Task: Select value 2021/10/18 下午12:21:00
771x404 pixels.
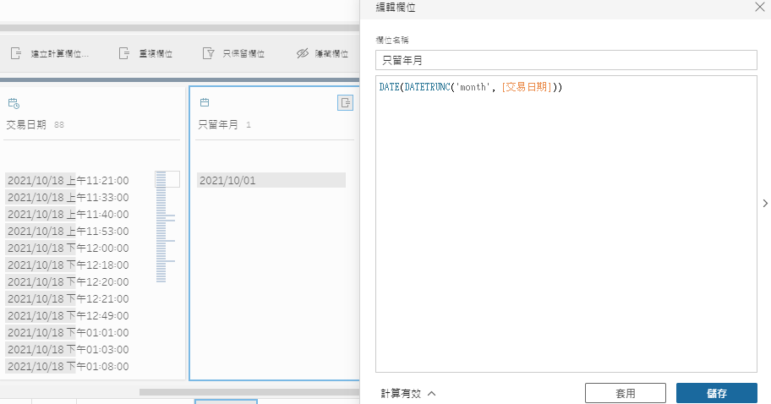Action: [x=68, y=299]
